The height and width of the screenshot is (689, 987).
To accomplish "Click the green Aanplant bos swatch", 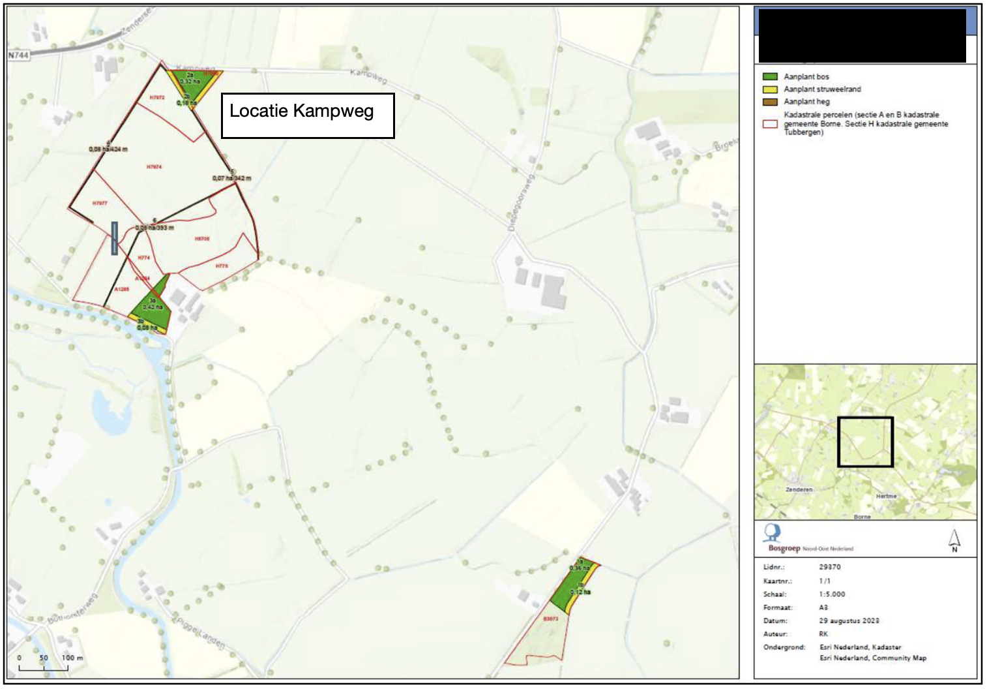I will (x=770, y=76).
